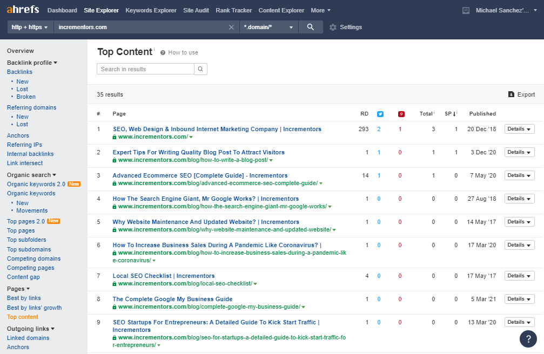Screen dimensions: 544x354
Task: Open Settings gear in top bar
Action: pyautogui.click(x=333, y=27)
